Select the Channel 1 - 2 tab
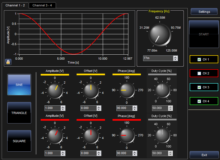Image resolution: width=220 pixels, height=160 pixels. [15, 5]
